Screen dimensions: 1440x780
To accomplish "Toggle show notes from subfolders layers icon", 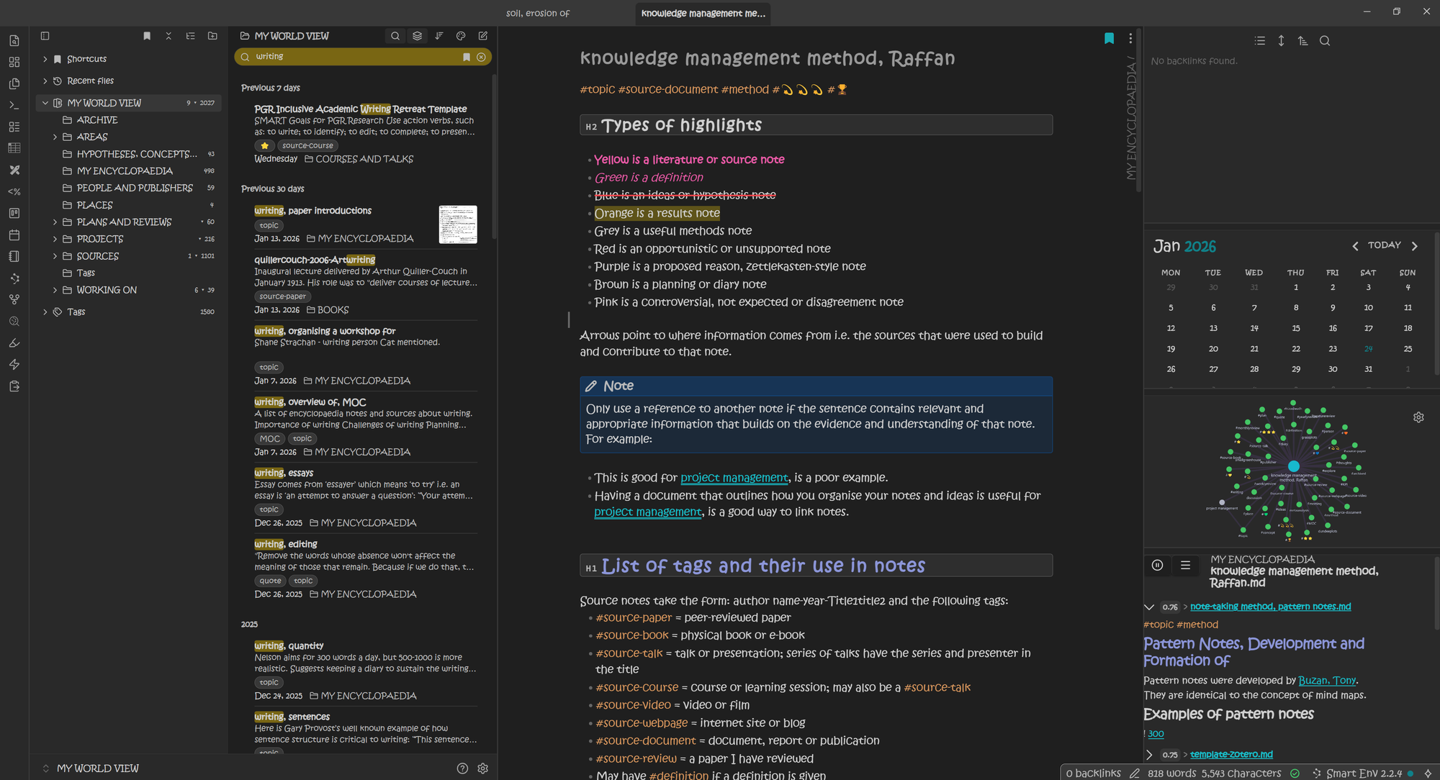I will click(x=417, y=36).
